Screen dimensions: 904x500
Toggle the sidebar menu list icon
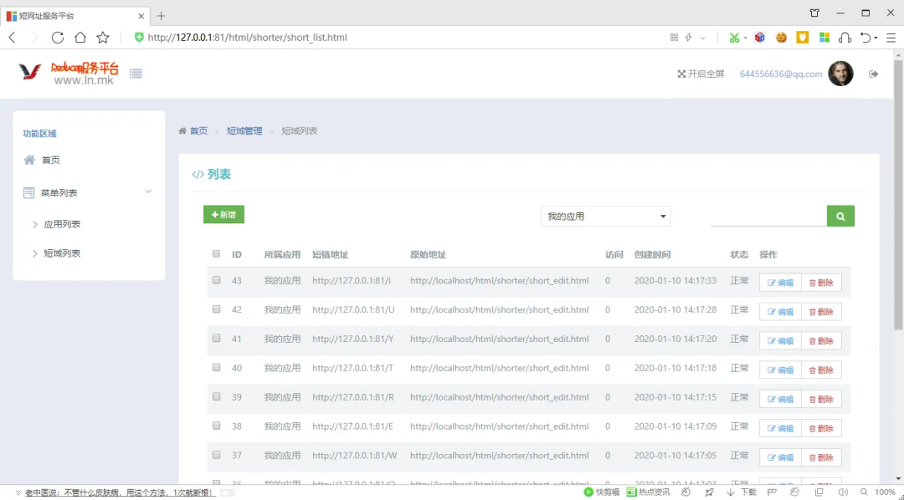(136, 74)
